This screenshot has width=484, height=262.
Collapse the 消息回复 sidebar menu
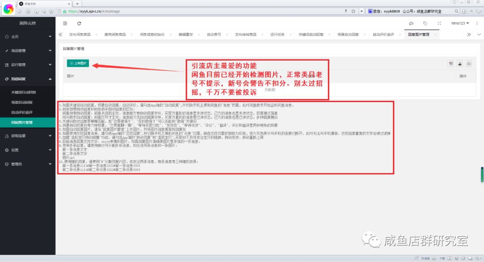pyautogui.click(x=28, y=79)
